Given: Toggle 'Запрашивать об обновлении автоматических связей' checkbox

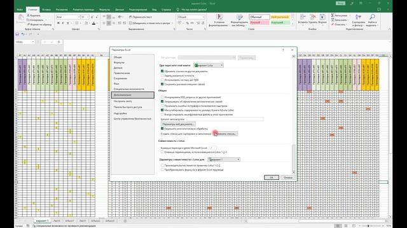Looking at the screenshot, I should (x=162, y=101).
